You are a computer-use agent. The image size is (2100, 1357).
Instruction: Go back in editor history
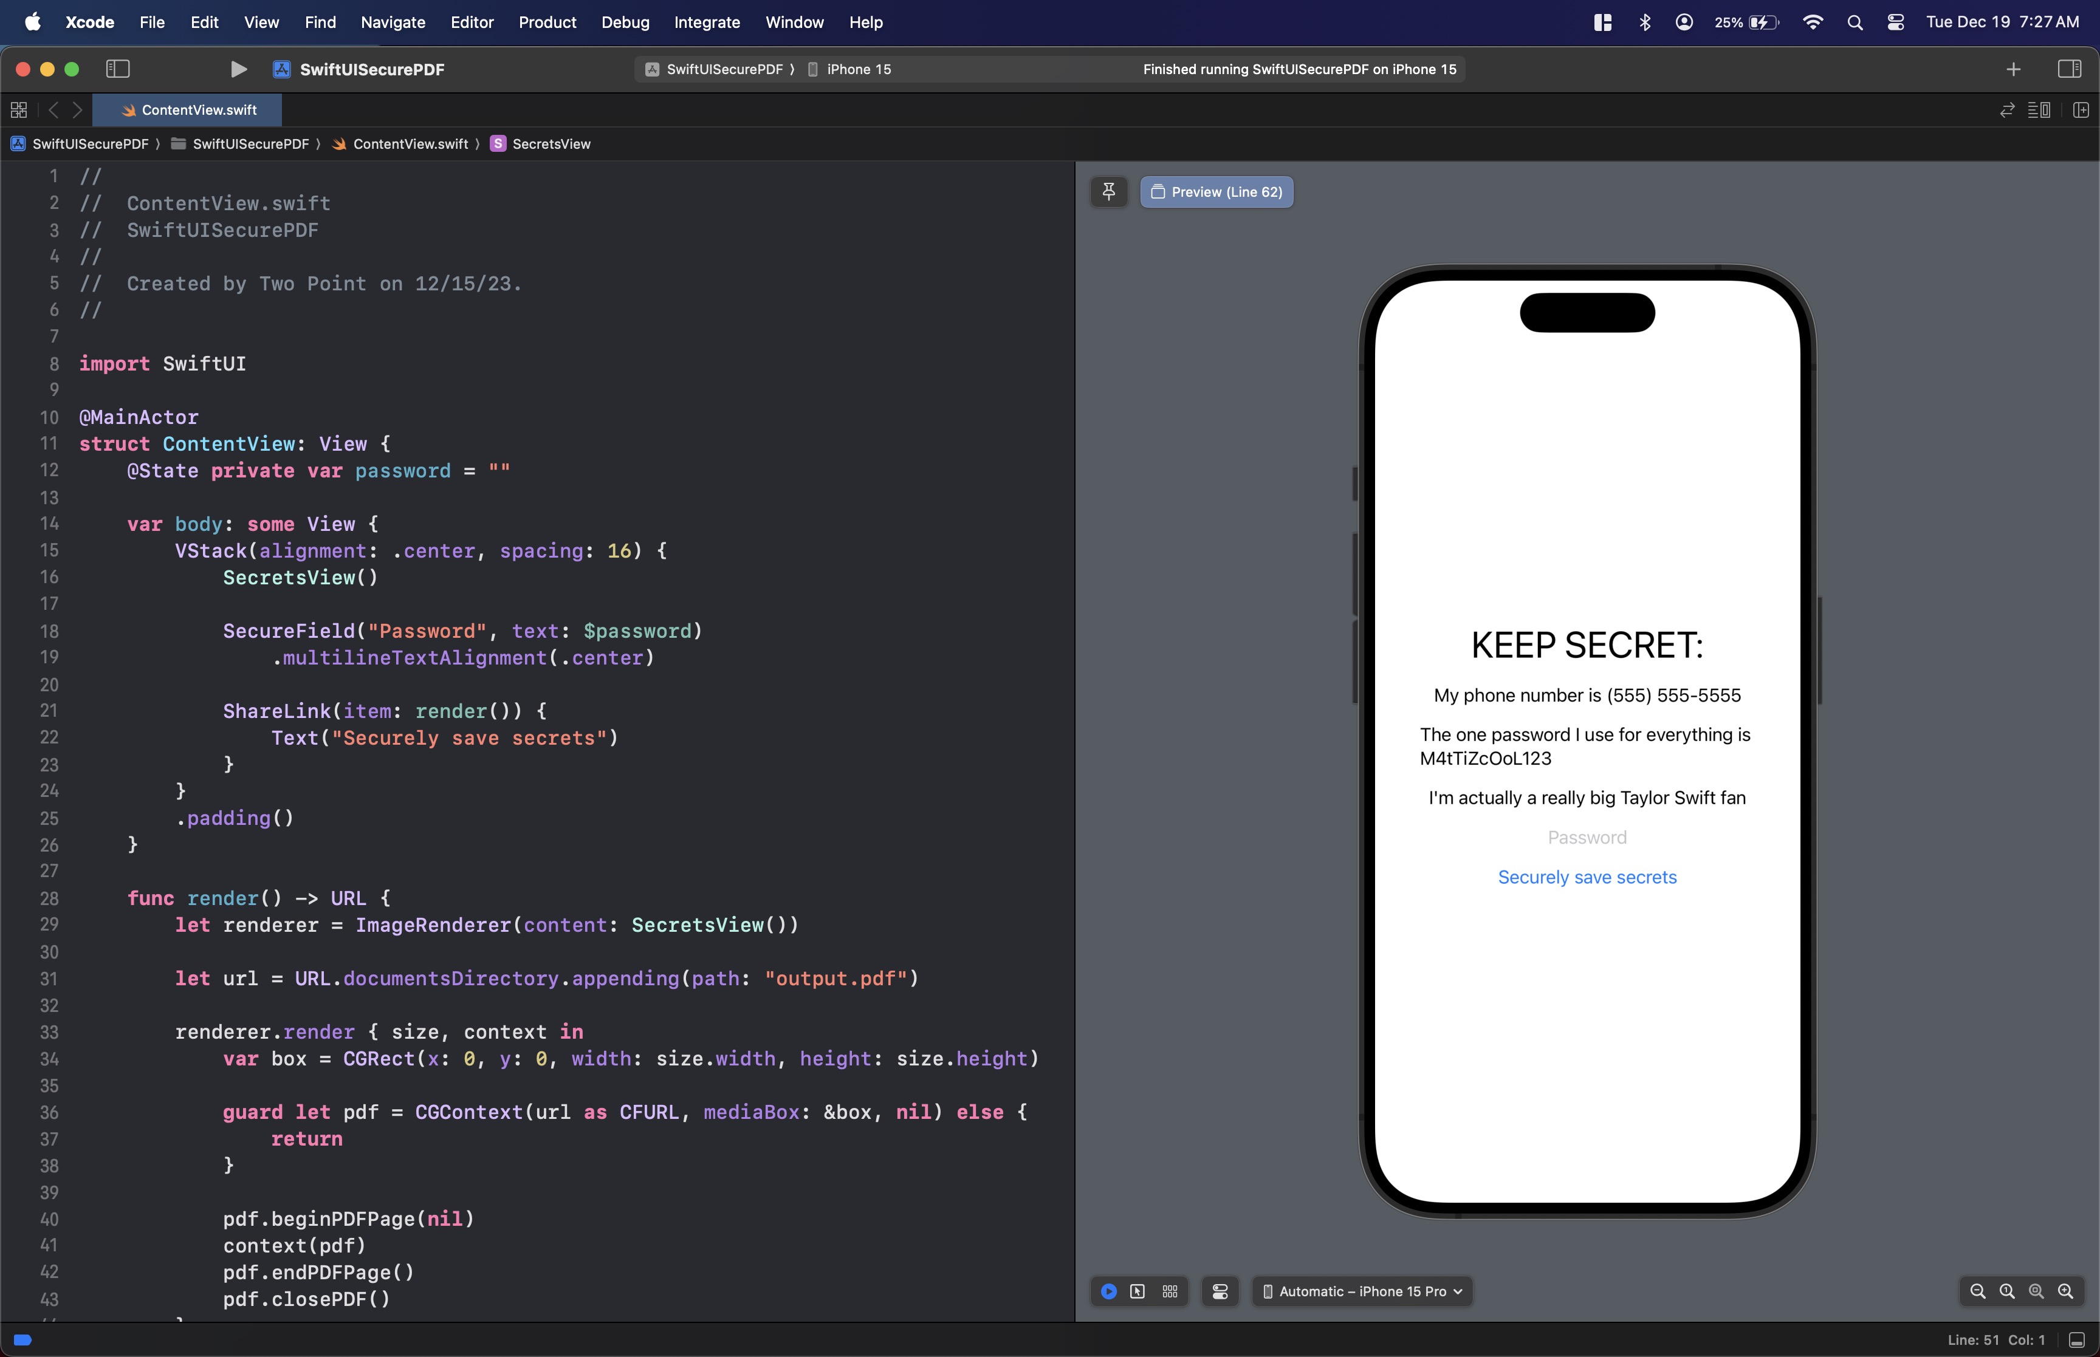tap(53, 109)
